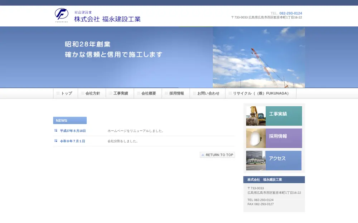Click sidebar FAX 082-293-0127 text

click(x=261, y=204)
